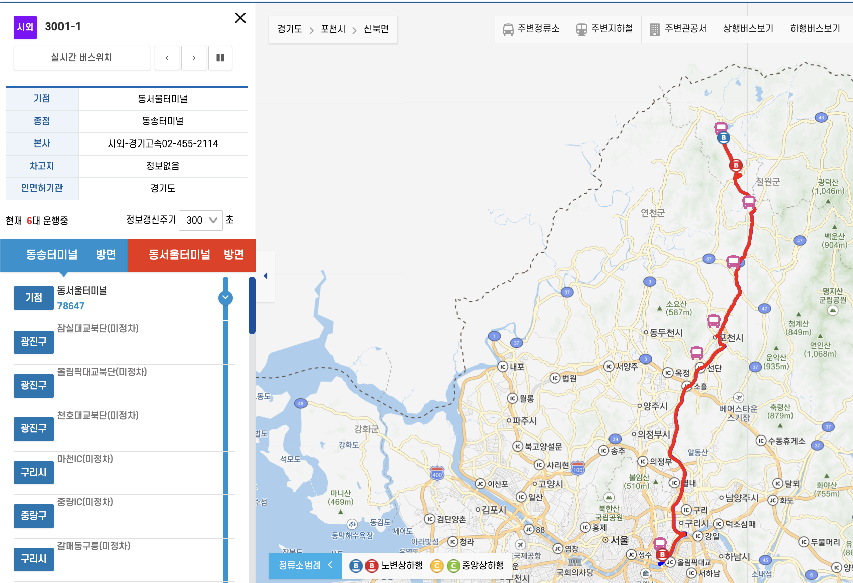
Task: Click the red B marker near 올림픽대교
Action: point(663,555)
